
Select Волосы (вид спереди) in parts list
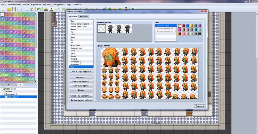point(81,24)
